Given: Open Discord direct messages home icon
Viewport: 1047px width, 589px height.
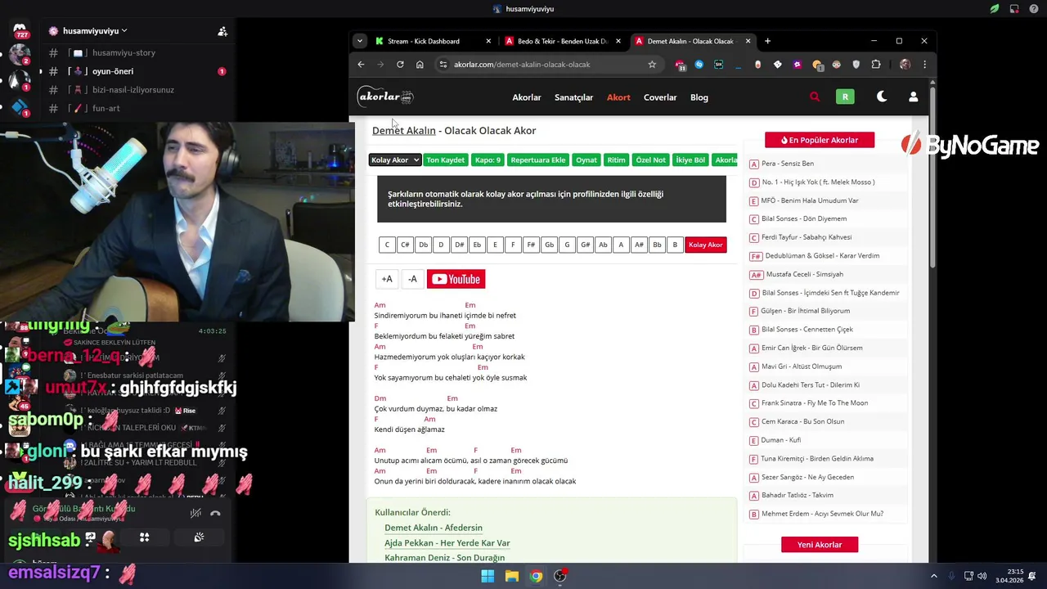Looking at the screenshot, I should 20,30.
